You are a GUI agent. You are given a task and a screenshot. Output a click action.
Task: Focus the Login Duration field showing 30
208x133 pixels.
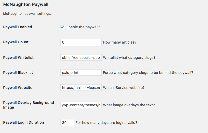click(x=67, y=123)
